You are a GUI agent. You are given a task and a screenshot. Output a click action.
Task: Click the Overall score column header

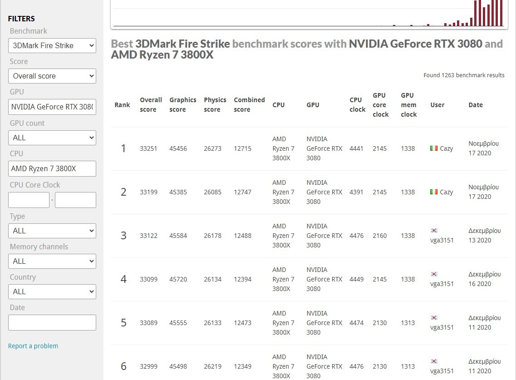[x=151, y=105]
